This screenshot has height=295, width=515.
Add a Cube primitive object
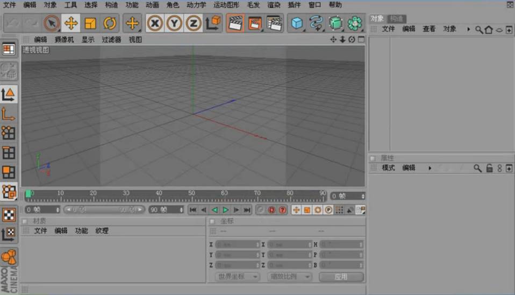(297, 23)
